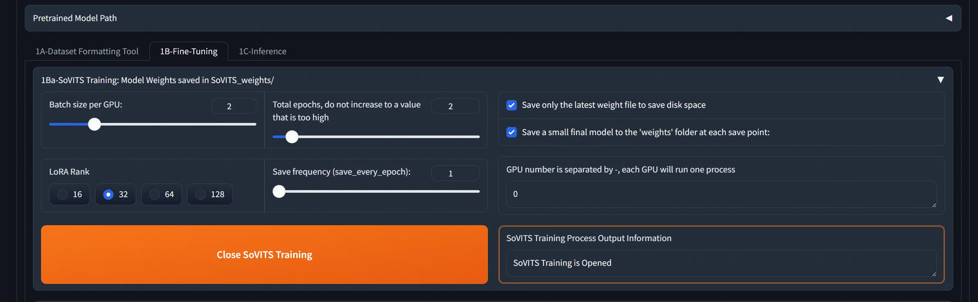Viewport: 978px width, 302px height.
Task: Focus the batch size number box
Action: coord(233,106)
